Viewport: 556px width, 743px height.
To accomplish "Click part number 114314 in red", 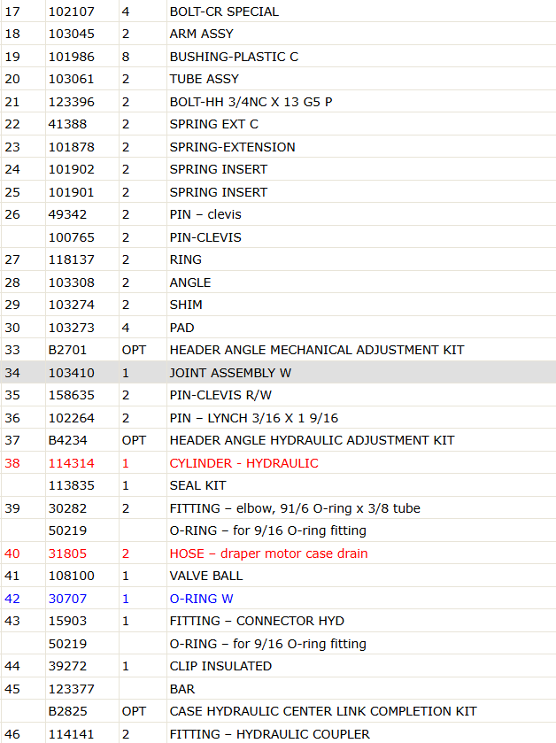I will coord(72,463).
